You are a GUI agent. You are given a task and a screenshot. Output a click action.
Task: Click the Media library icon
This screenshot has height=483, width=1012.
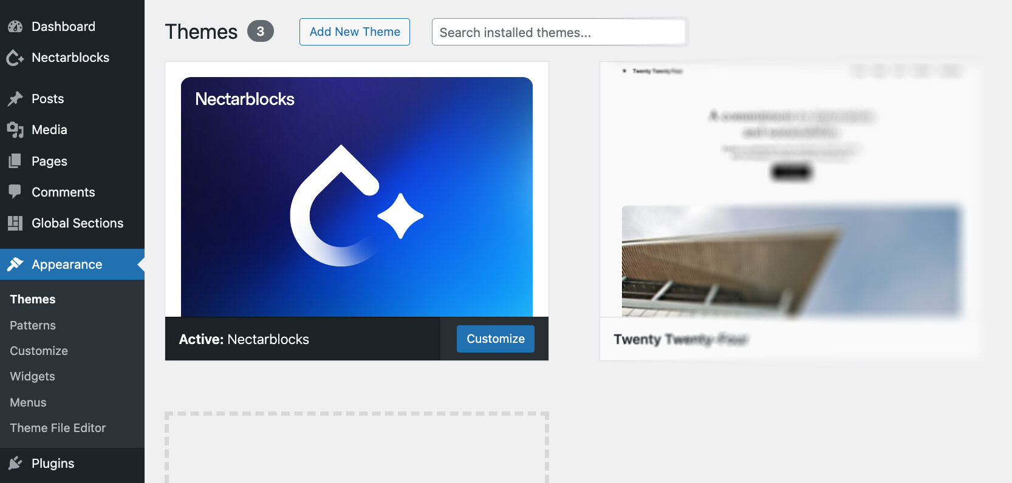15,130
